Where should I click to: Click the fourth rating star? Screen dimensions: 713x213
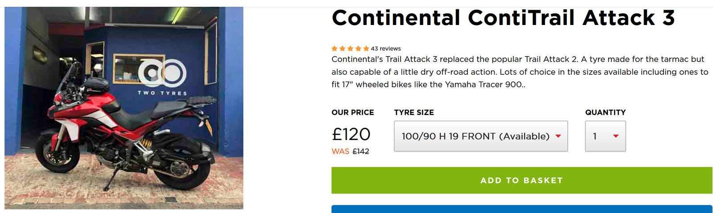[358, 49]
